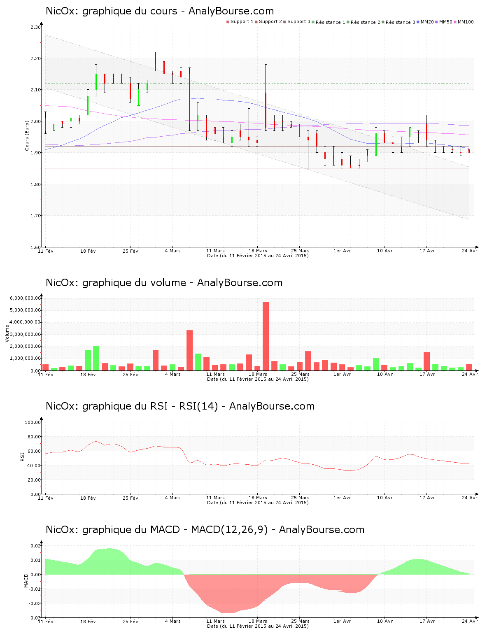Click the 6,000,000.00 volume axis value
This screenshot has width=494, height=638.
(26, 298)
